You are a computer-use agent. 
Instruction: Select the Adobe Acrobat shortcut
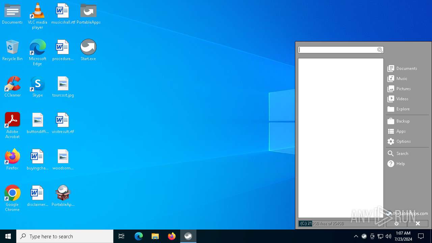pyautogui.click(x=12, y=126)
